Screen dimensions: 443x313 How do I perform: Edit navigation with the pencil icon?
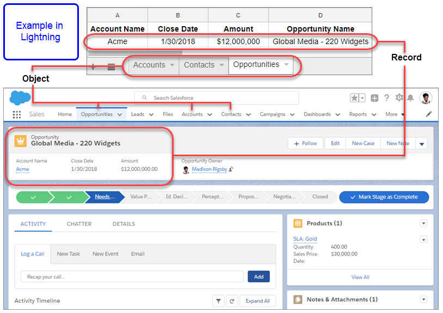[x=429, y=114]
